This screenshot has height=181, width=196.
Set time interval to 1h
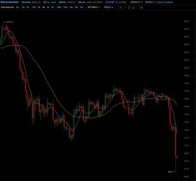pos(53,7)
